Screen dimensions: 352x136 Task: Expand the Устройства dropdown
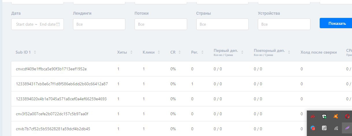tap(284, 24)
